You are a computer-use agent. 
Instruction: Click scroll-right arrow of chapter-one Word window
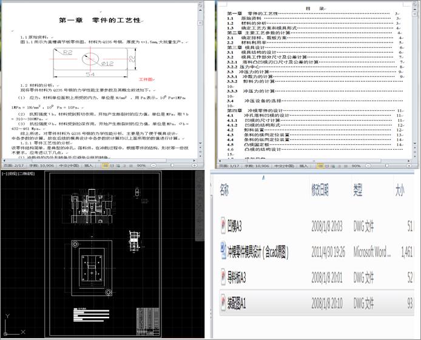tap(194, 161)
